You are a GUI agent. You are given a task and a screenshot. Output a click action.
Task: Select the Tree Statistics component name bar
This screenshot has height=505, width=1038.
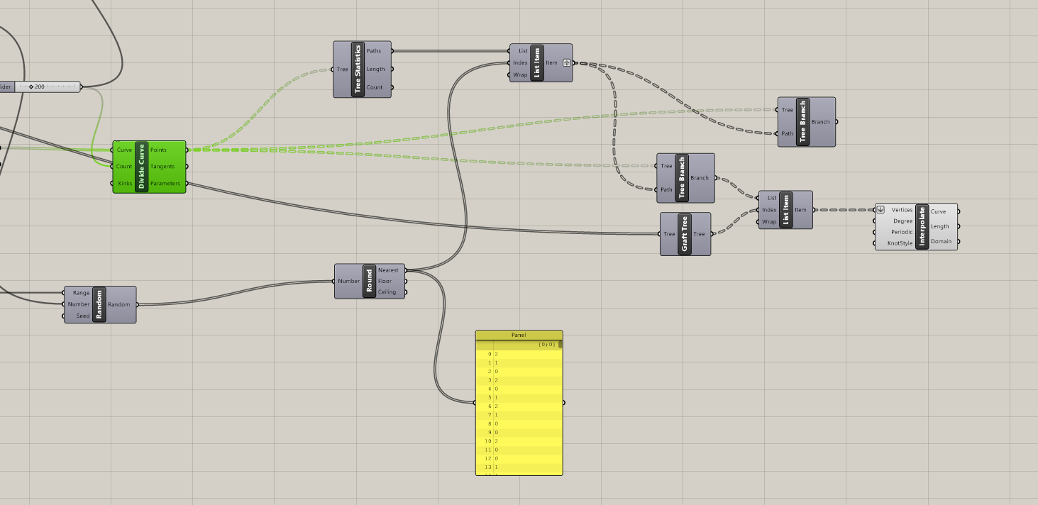click(x=358, y=70)
